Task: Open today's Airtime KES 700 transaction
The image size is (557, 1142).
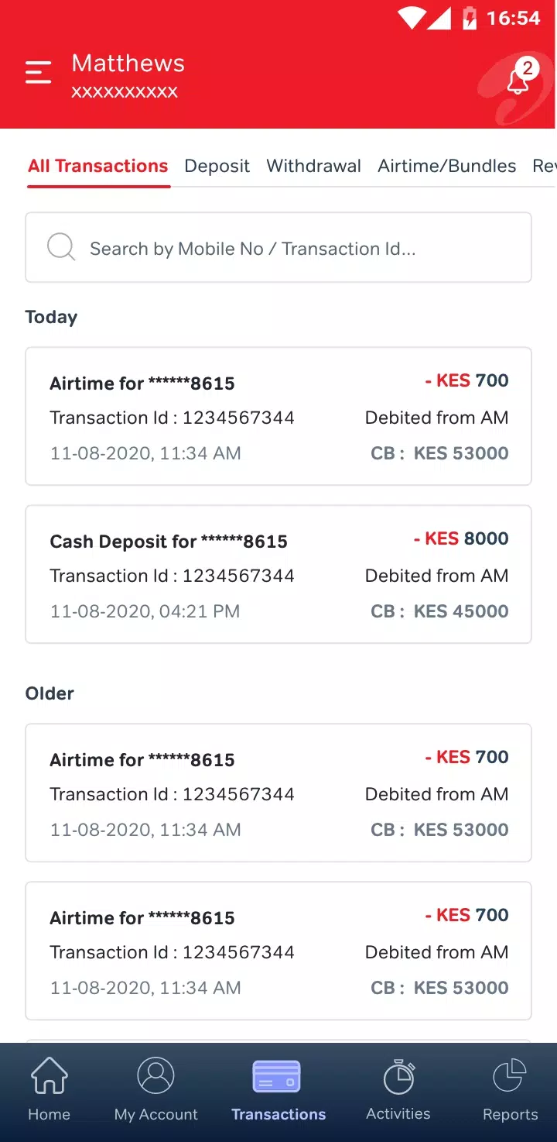Action: click(278, 417)
